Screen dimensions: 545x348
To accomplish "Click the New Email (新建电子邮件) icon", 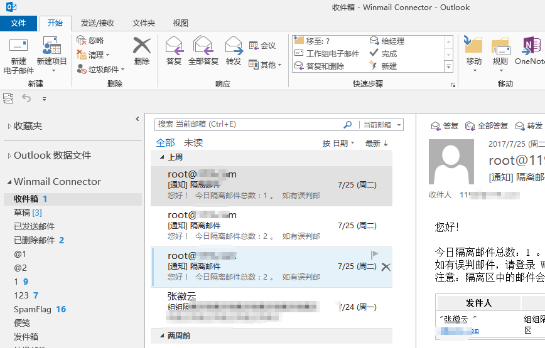I will tap(19, 47).
